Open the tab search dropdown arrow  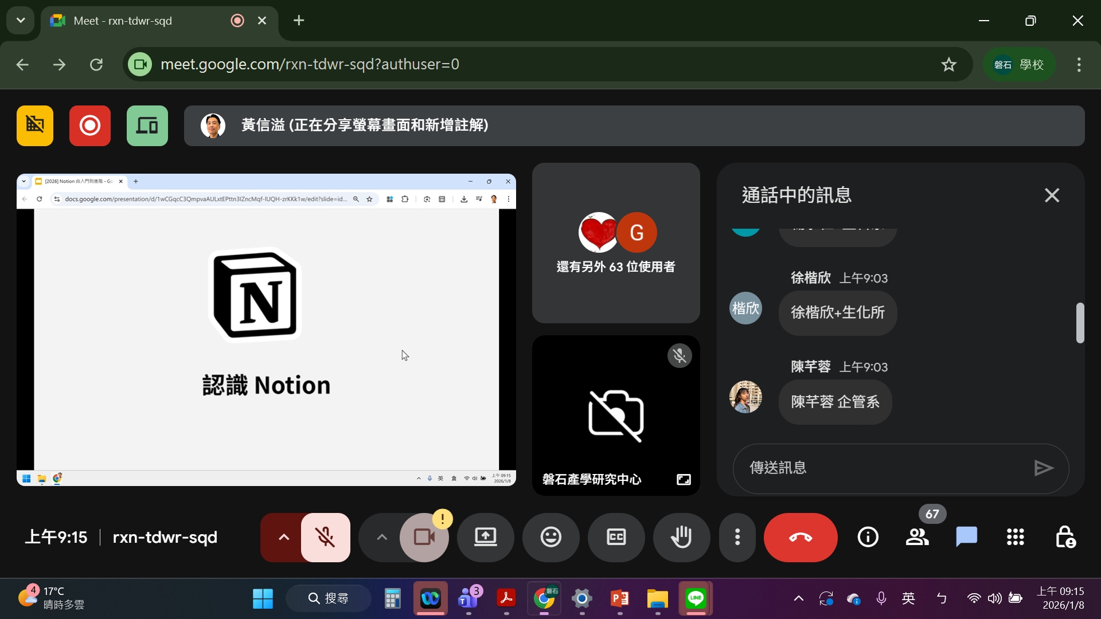21,21
